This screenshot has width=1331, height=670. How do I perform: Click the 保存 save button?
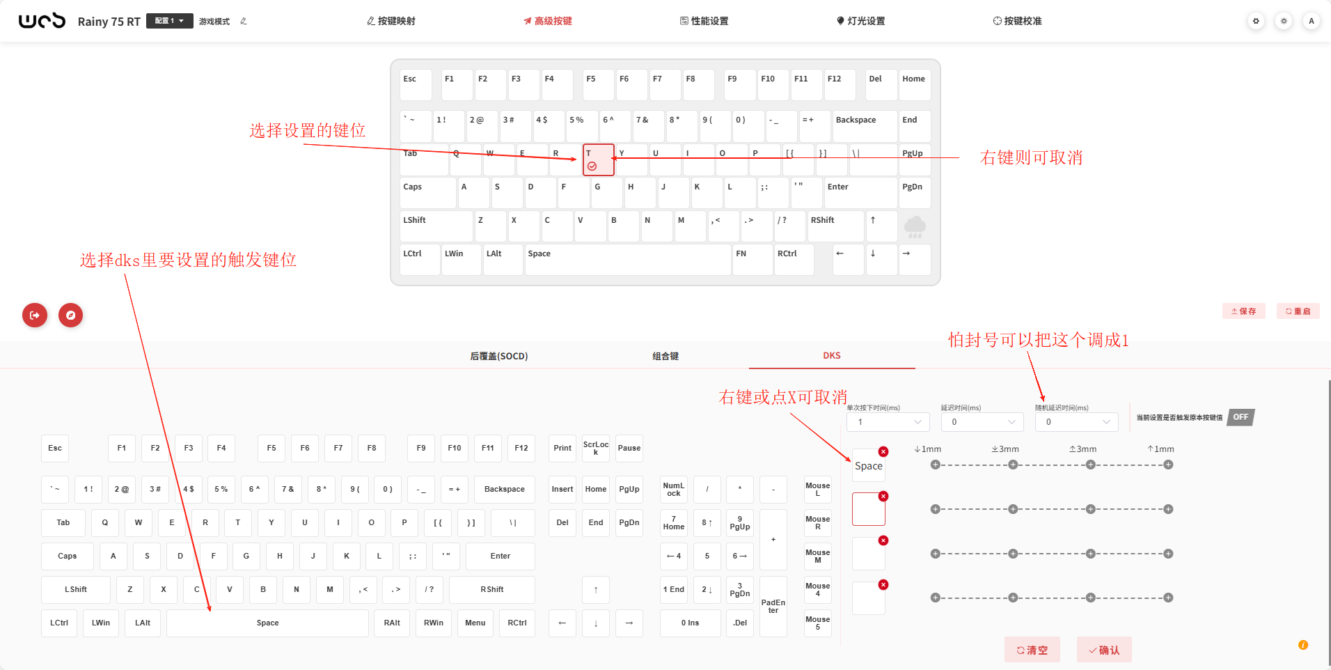[1244, 311]
